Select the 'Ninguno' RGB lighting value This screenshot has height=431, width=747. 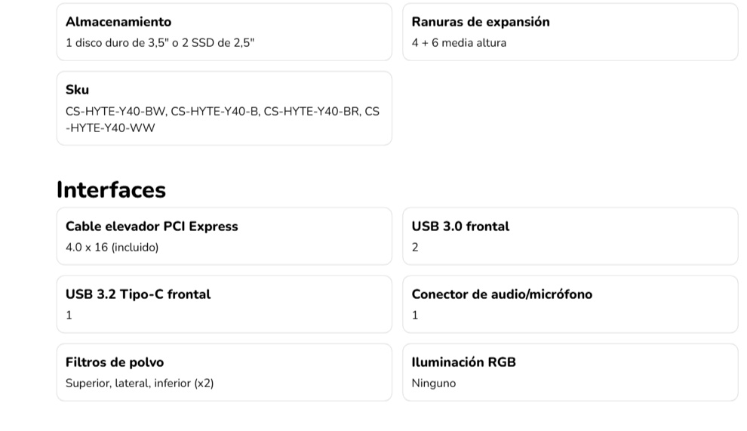coord(434,383)
